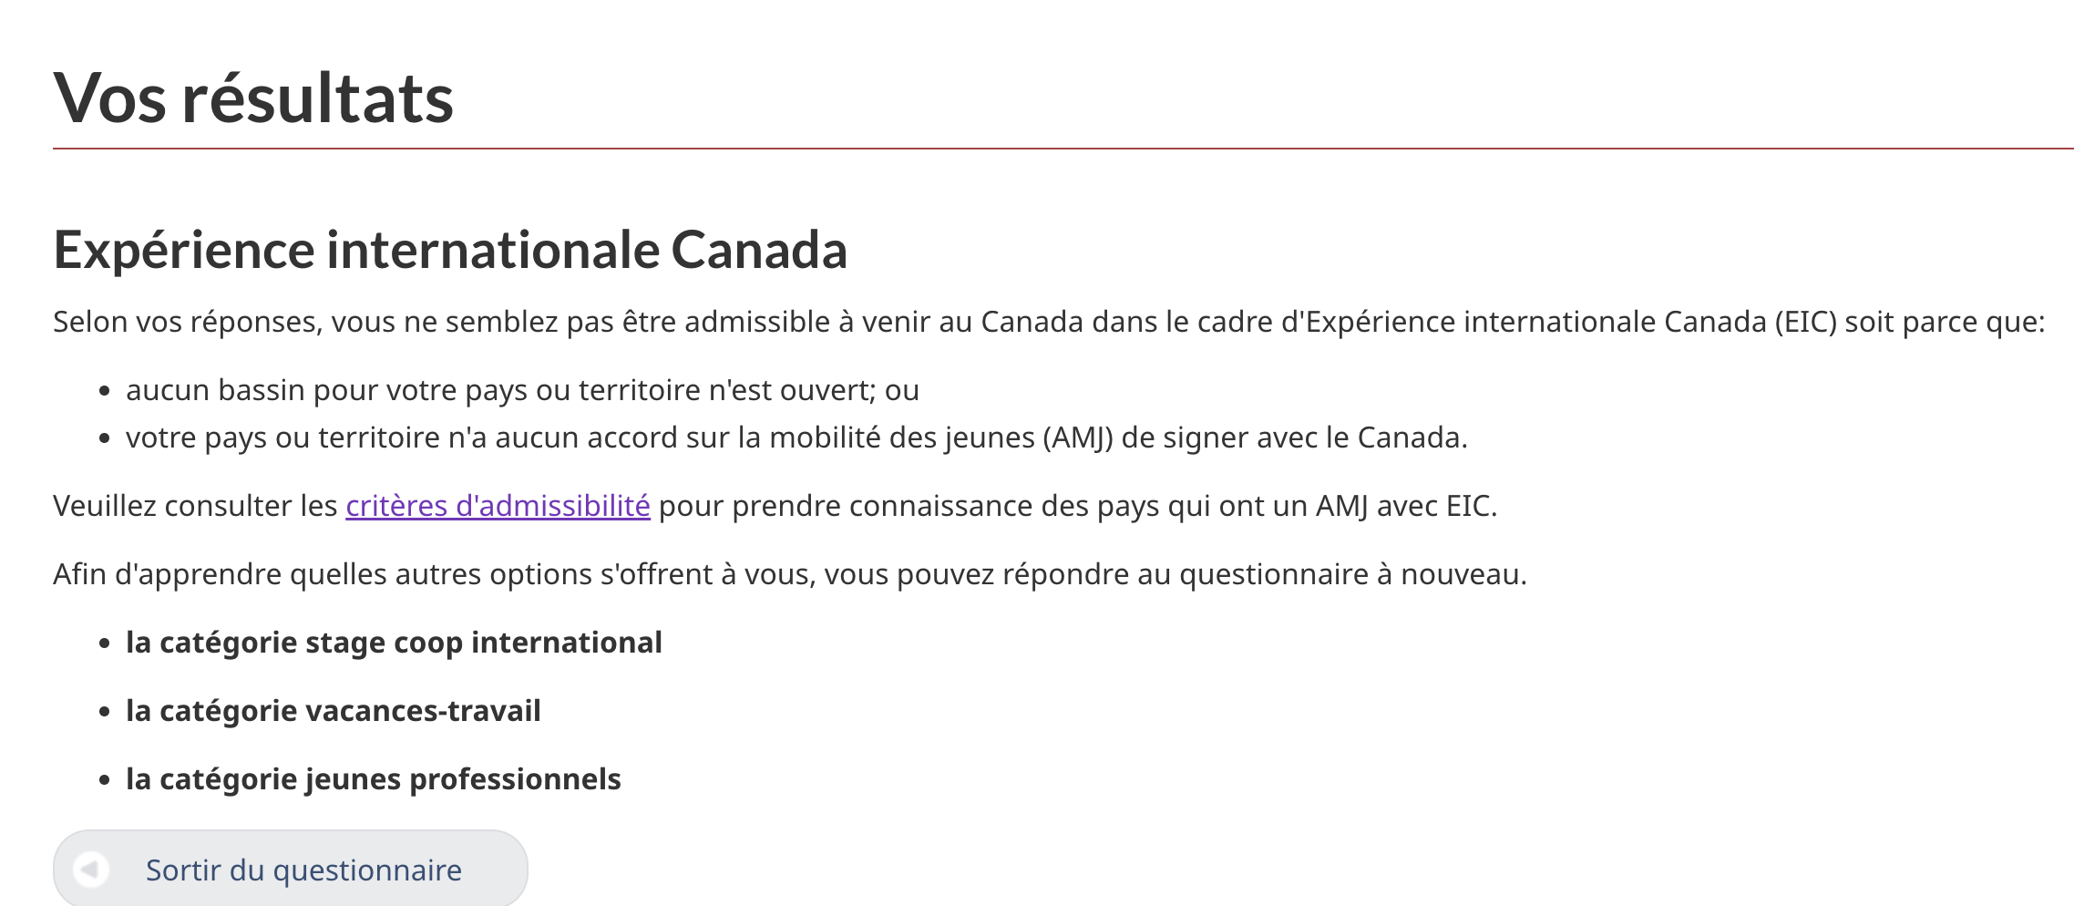Select the bullet text about aucun bassin ouvert
Image resolution: width=2074 pixels, height=906 pixels.
coord(522,390)
